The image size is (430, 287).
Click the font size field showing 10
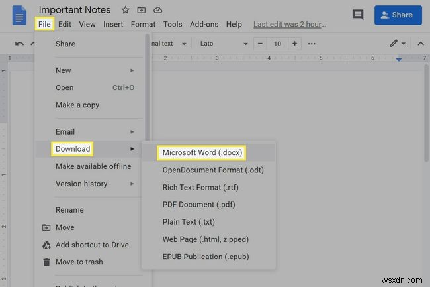(x=277, y=44)
